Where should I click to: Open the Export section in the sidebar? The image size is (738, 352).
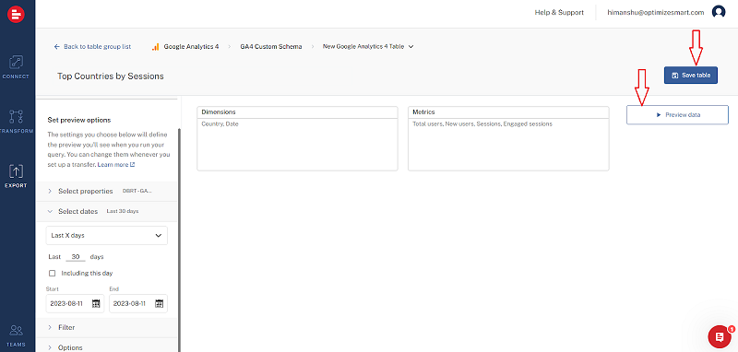pos(16,176)
